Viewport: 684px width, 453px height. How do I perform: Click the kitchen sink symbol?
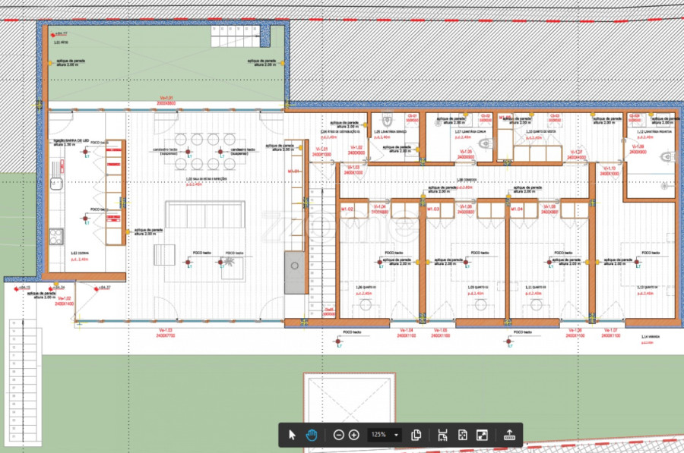click(55, 183)
